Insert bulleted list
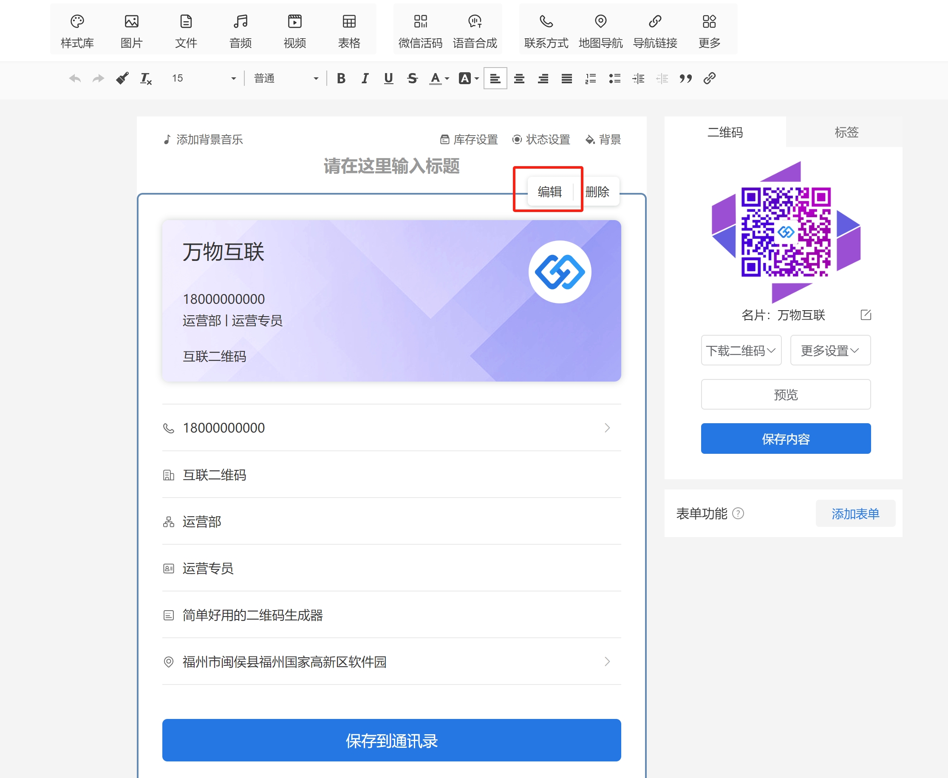The height and width of the screenshot is (778, 948). pos(614,79)
